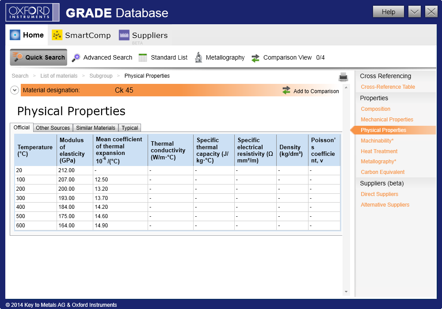Viewport: 442px width, 309px height.
Task: Click the Thermal conductivity column header
Action: 171,150
